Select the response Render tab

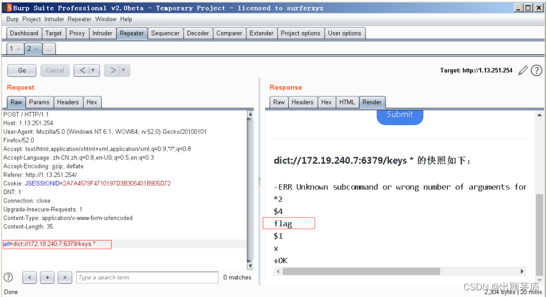click(372, 102)
